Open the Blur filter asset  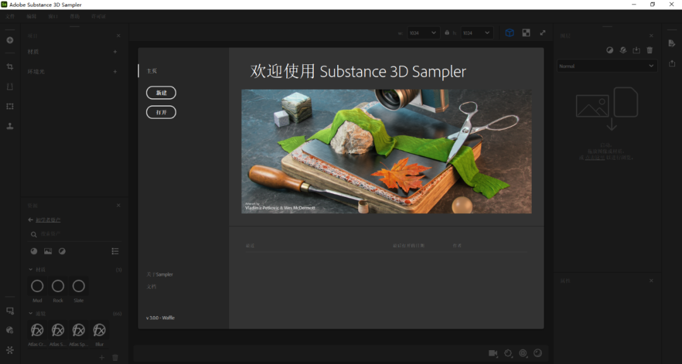point(99,330)
